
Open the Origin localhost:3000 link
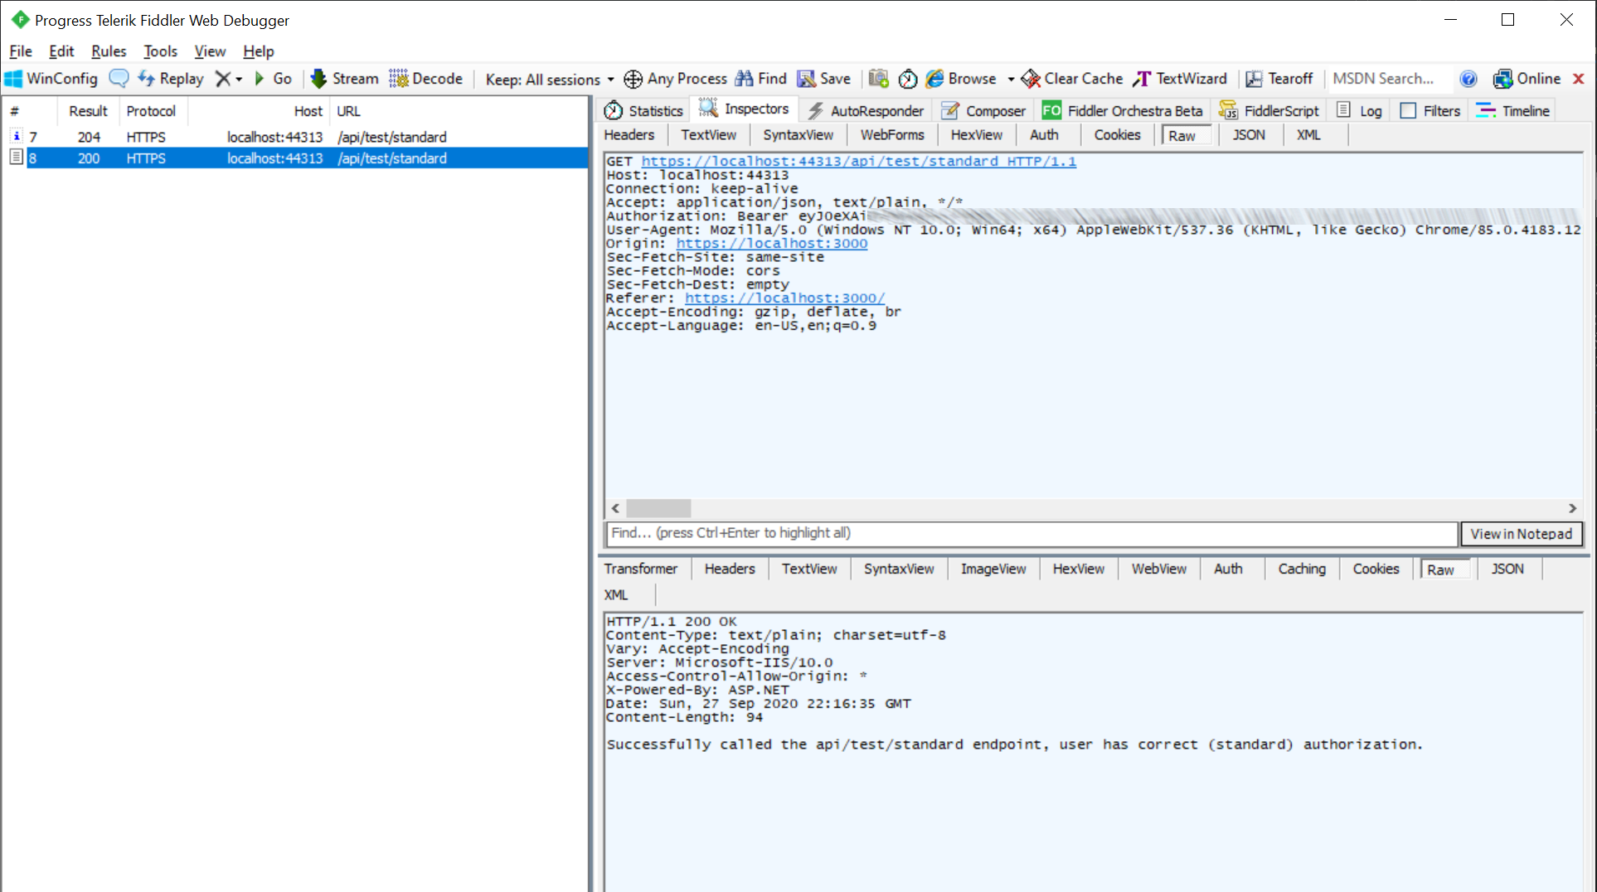point(772,244)
